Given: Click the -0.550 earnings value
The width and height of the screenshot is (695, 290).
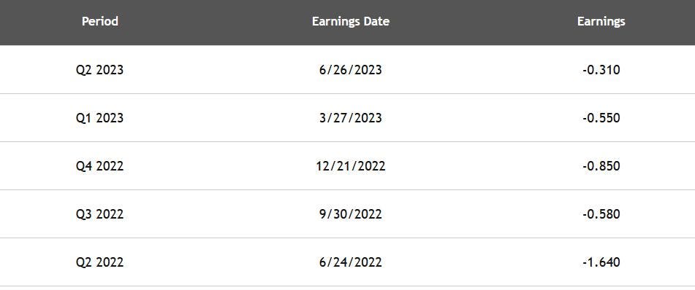Looking at the screenshot, I should click(x=601, y=118).
